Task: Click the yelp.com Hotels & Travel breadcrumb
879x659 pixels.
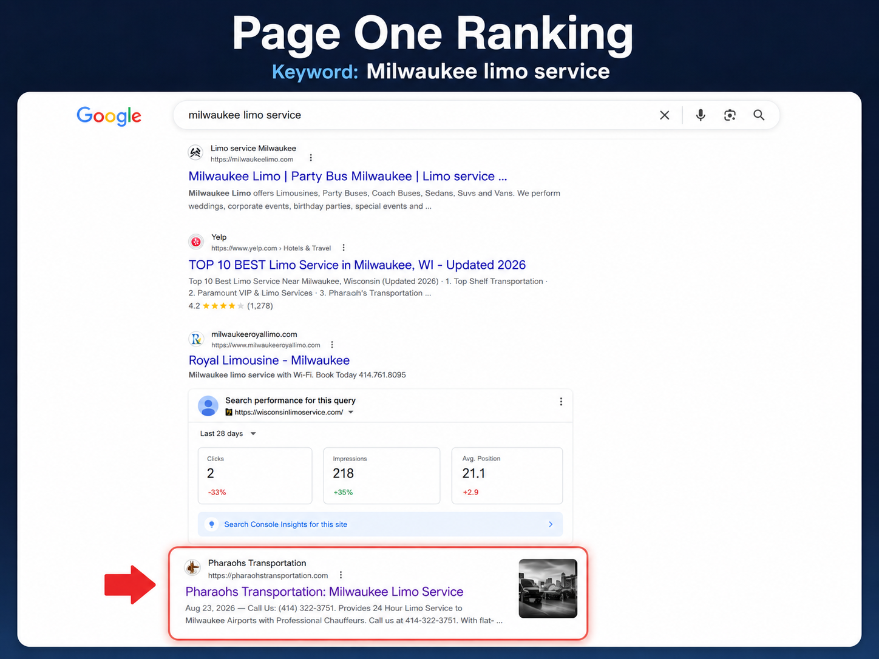Action: [x=271, y=248]
